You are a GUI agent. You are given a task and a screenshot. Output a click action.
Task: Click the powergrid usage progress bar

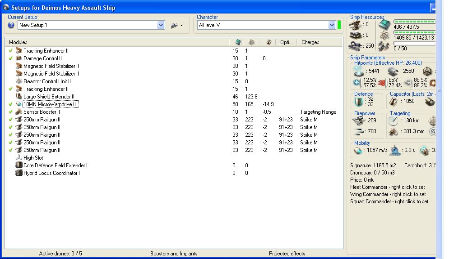tap(414, 32)
